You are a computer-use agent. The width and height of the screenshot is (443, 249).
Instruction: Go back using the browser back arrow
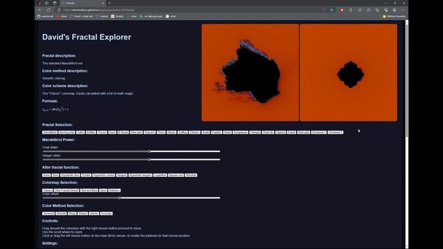(40, 10)
